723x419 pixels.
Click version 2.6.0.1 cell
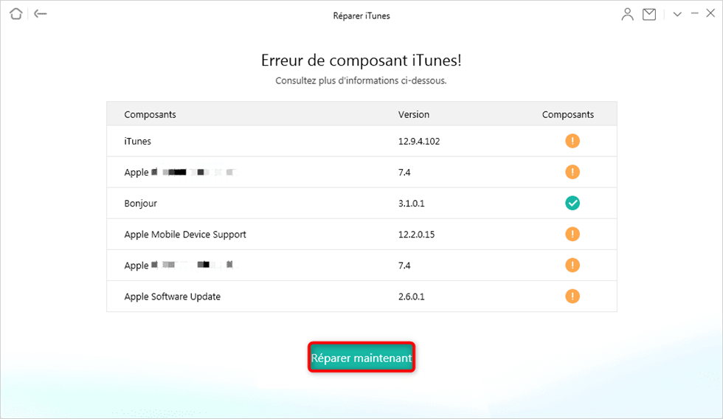[412, 297]
